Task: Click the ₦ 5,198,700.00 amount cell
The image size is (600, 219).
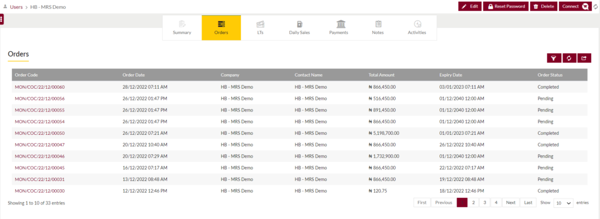Action: pyautogui.click(x=384, y=133)
